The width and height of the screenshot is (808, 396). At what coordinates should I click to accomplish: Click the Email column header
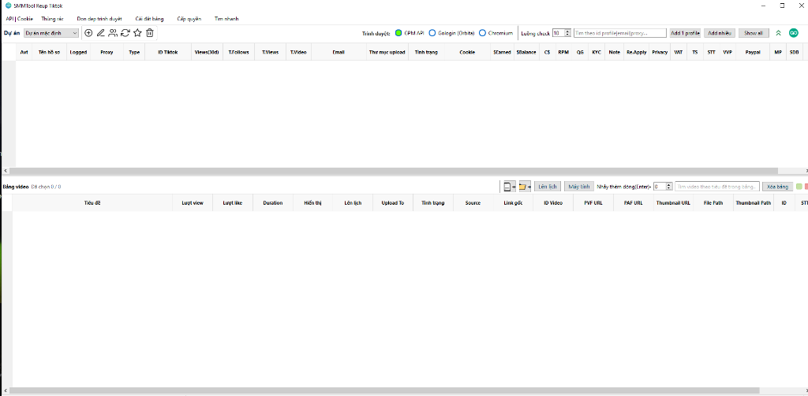[x=339, y=52]
